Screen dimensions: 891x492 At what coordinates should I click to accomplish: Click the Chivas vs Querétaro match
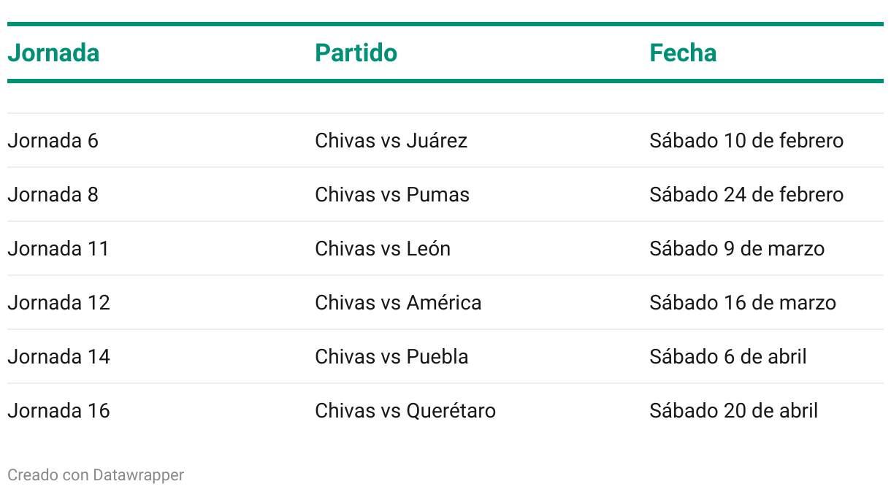pos(405,410)
